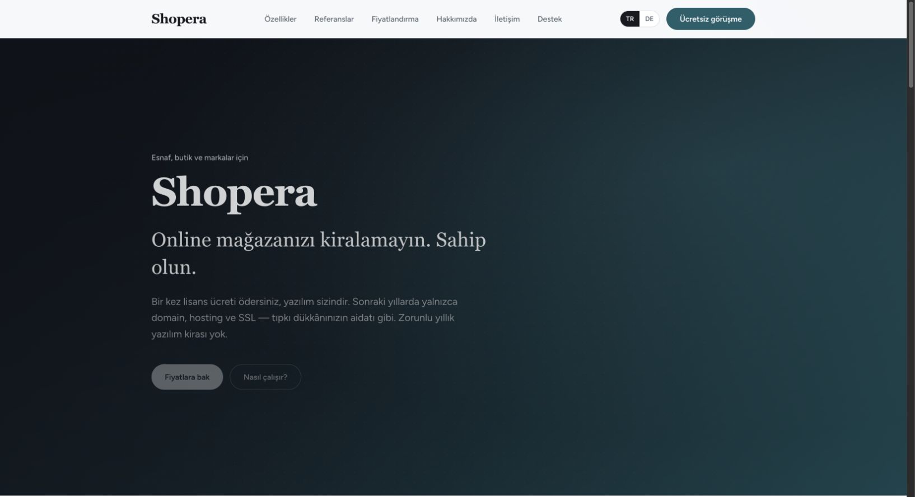
Task: Click the text 'Esnaf, butik ve markalar için'
Action: 199,158
